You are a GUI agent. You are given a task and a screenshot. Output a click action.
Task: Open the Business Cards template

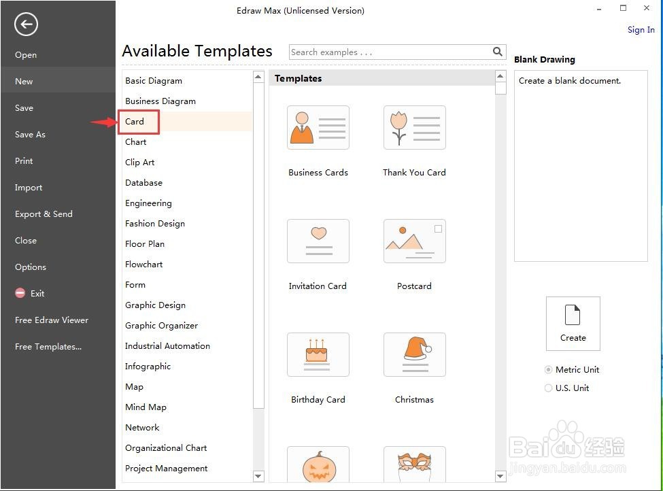[318, 127]
